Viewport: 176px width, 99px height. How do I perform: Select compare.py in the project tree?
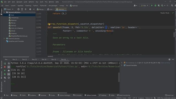15,18
